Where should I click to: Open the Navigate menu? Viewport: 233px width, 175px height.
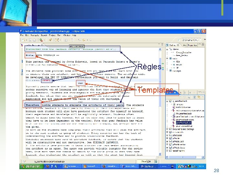(35, 35)
